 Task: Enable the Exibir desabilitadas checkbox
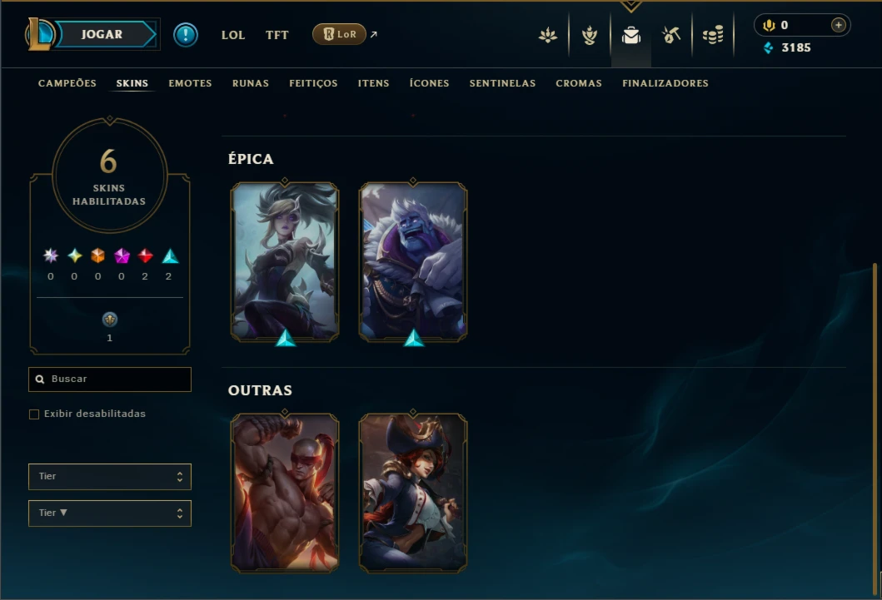click(34, 414)
